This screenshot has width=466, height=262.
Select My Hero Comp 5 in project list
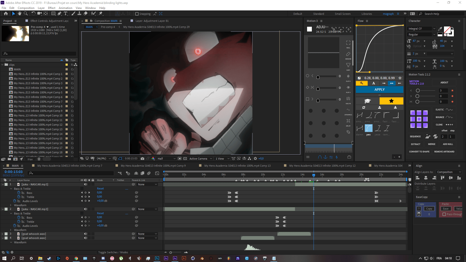[38, 92]
